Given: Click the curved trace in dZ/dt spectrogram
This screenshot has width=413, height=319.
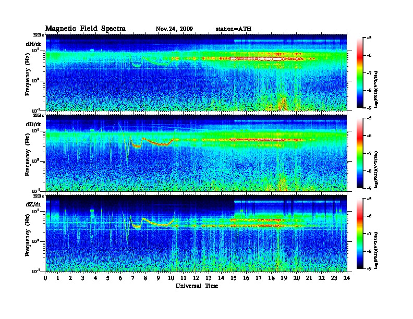Looking at the screenshot, I should coord(153,223).
